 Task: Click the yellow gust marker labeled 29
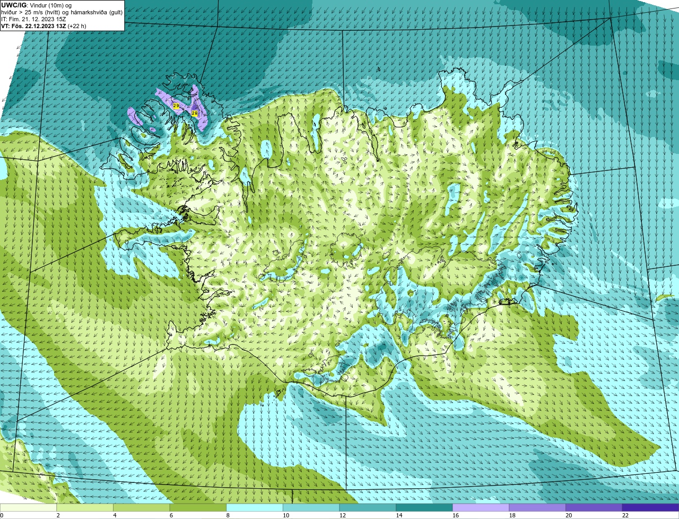point(176,106)
